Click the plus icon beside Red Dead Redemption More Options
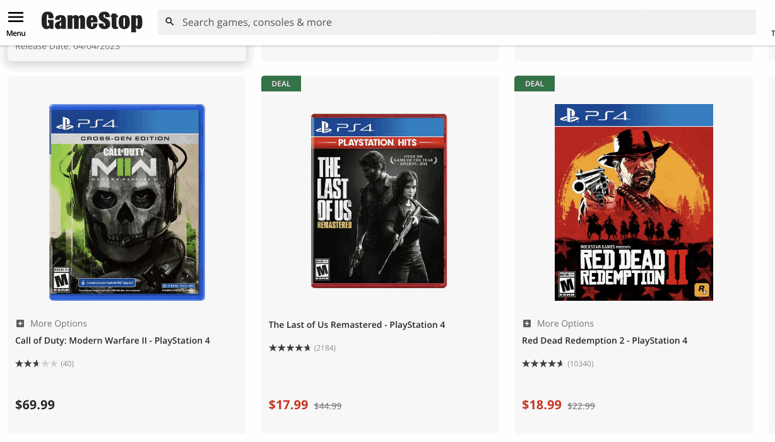The width and height of the screenshot is (775, 442). click(x=527, y=323)
